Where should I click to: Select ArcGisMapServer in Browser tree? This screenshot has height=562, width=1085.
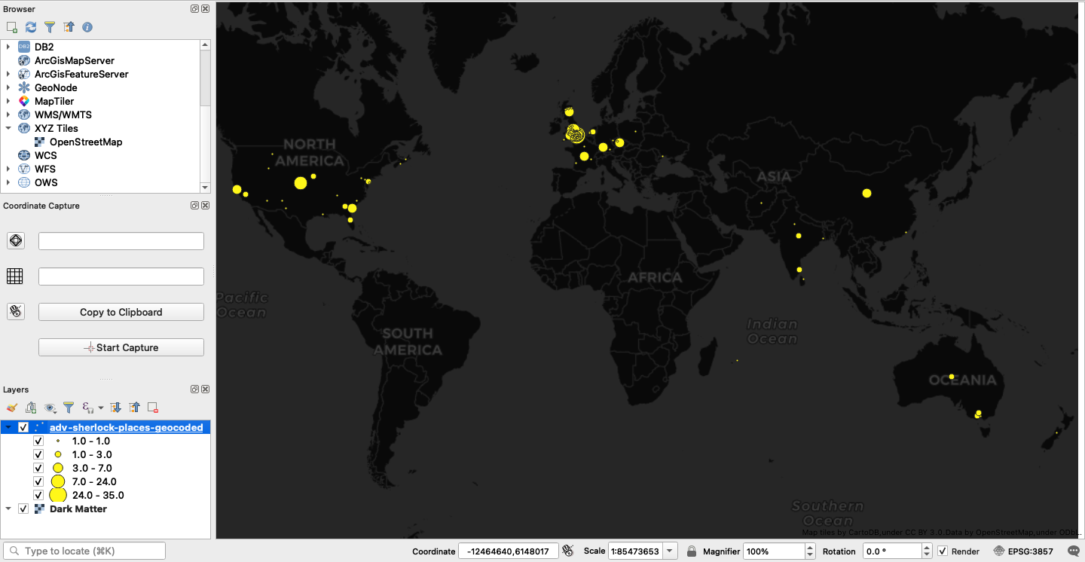(75, 60)
